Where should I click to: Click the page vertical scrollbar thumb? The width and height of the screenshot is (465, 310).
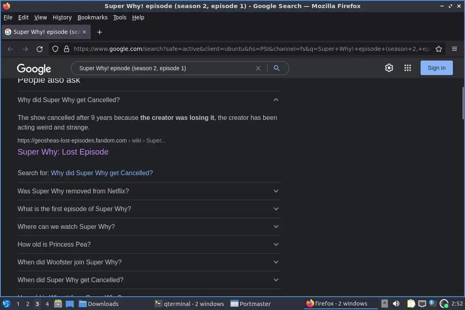[x=463, y=103]
